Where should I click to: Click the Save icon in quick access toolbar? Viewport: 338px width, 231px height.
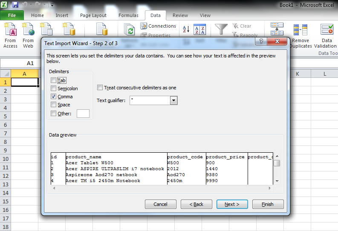pyautogui.click(x=15, y=5)
